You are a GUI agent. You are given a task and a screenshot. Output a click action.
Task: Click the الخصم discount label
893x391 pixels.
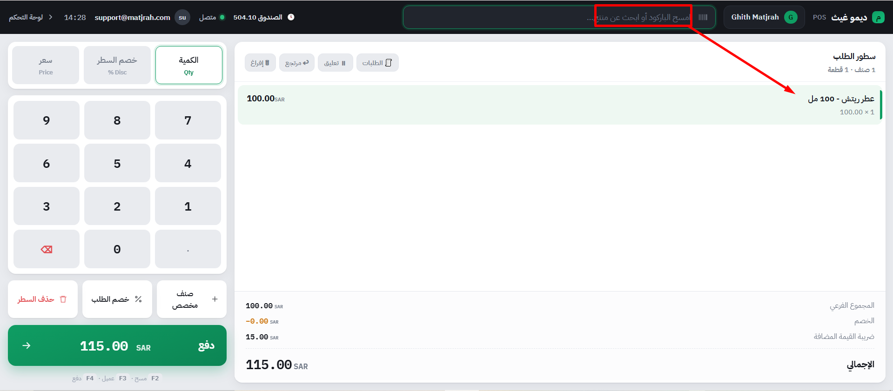coord(864,321)
